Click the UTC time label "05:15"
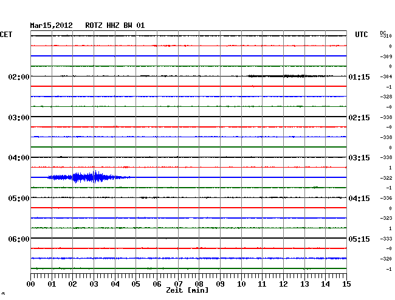Viewport: 395px width, 300px height. (x=359, y=239)
